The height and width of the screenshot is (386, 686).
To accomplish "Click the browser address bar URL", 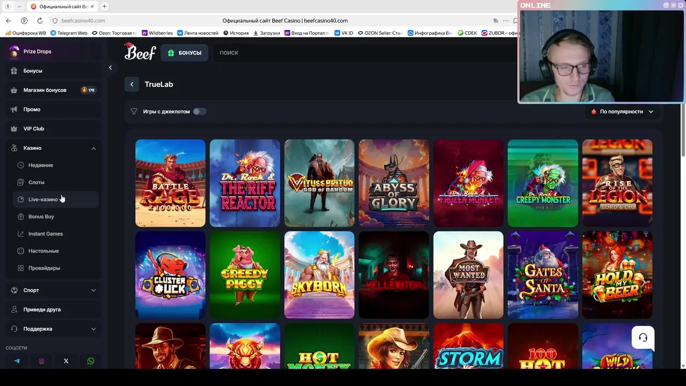I will (83, 20).
